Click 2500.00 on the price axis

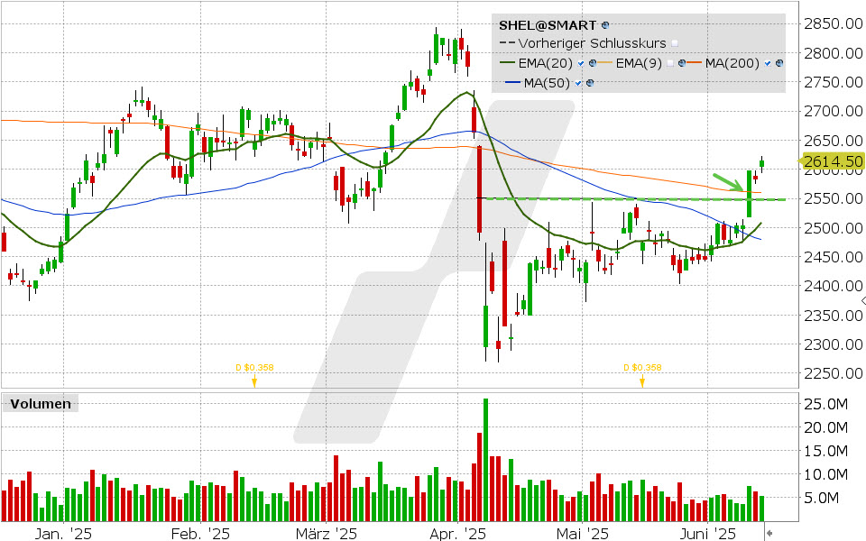tap(833, 228)
